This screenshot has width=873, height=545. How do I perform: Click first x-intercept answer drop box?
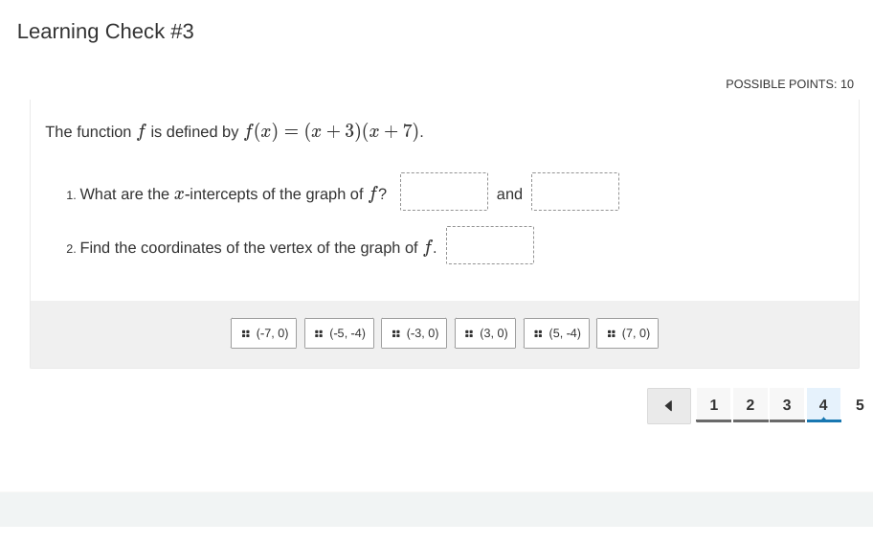[444, 192]
